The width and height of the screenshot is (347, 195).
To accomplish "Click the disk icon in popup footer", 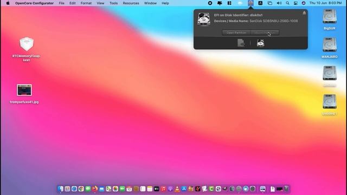I will coord(260,43).
